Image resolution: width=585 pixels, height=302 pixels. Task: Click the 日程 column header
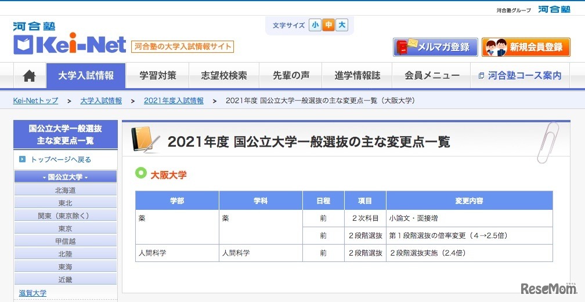point(323,201)
